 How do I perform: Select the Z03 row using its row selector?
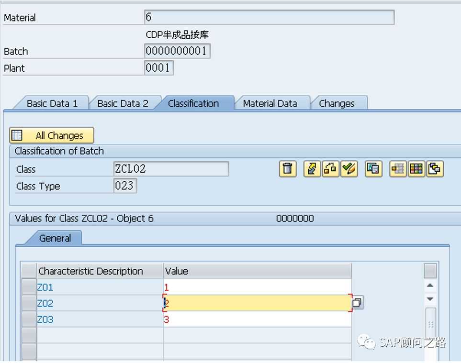tap(29, 319)
